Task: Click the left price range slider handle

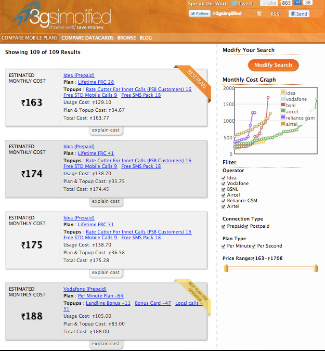Action: pyautogui.click(x=226, y=268)
